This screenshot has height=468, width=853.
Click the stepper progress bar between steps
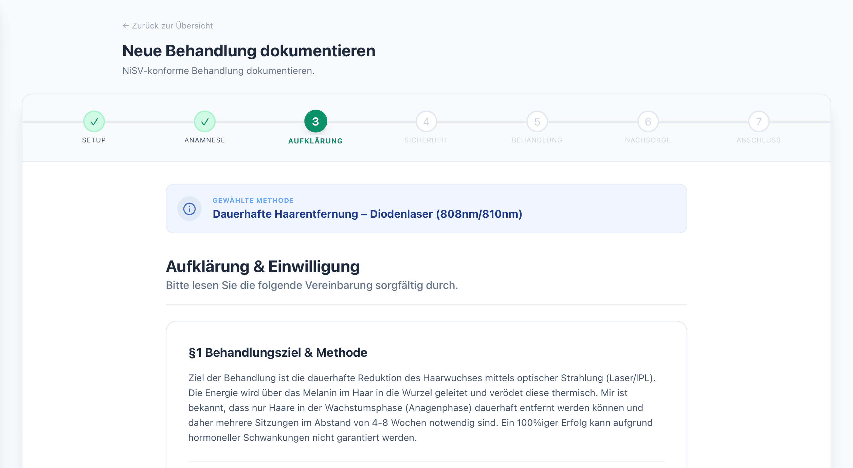point(370,122)
